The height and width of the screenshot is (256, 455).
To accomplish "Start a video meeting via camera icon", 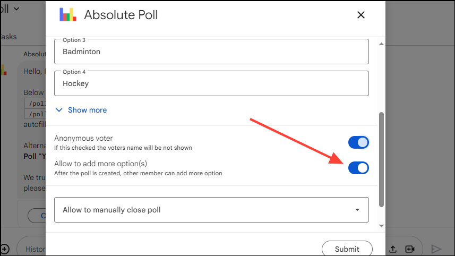I will 410,249.
